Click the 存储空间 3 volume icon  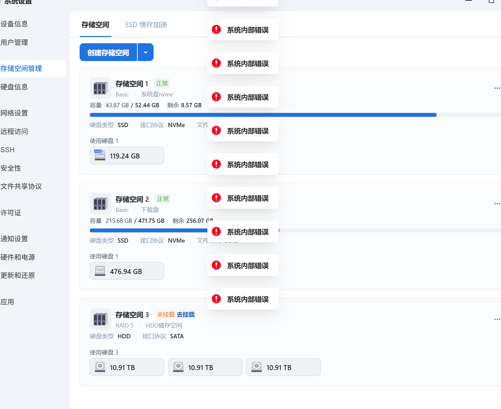coord(100,319)
